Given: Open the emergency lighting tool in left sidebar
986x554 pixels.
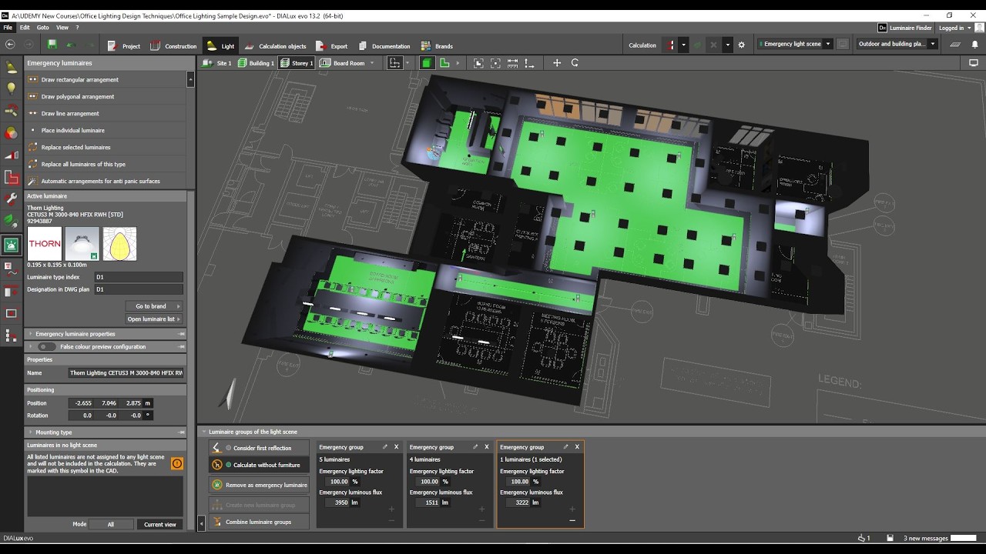Looking at the screenshot, I should coord(12,245).
